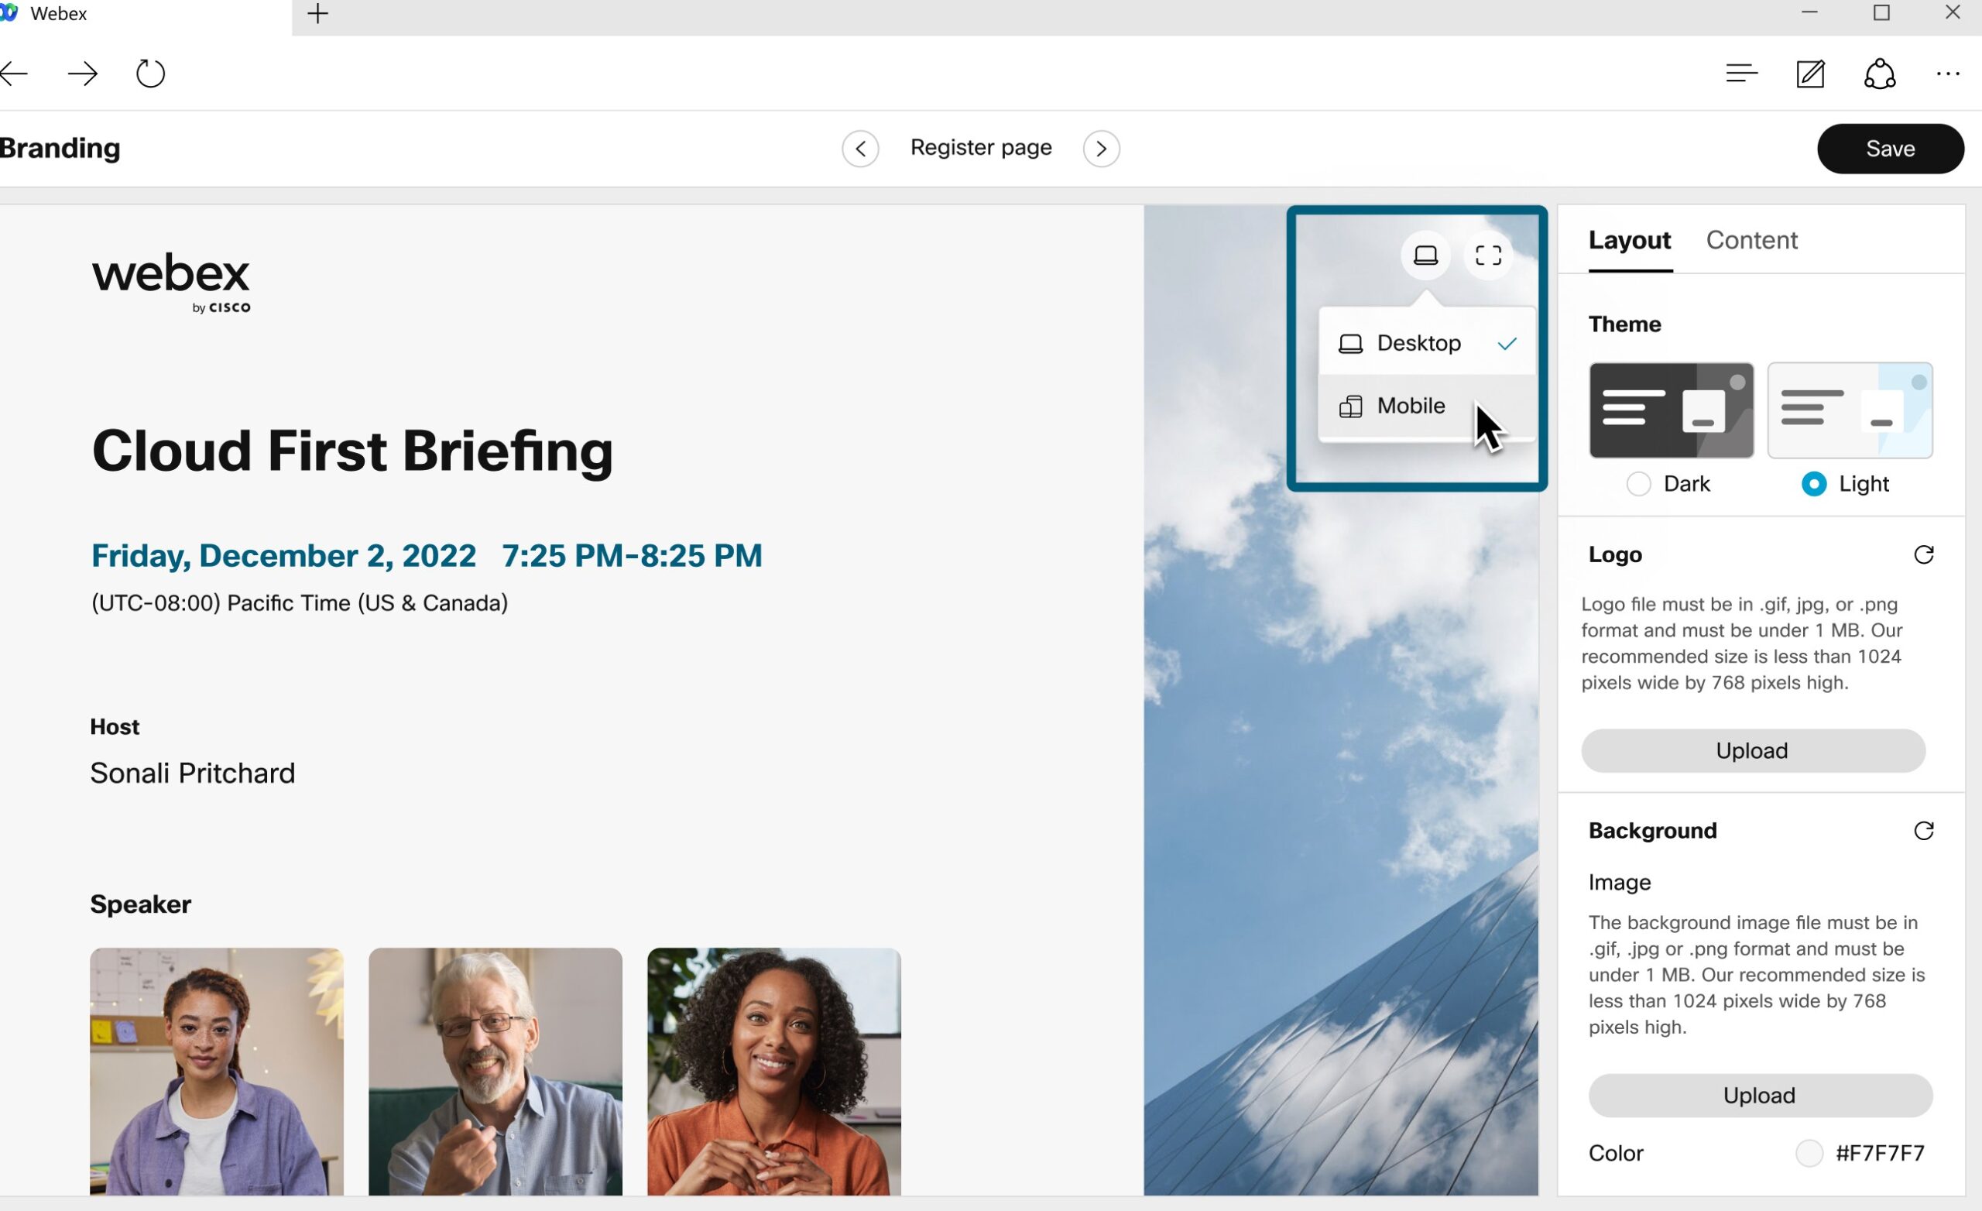Click the Cloud First Briefing title
This screenshot has width=1982, height=1211.
coord(352,451)
